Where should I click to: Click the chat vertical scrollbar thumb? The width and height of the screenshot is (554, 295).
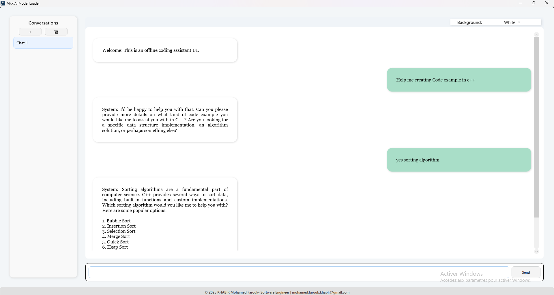click(536, 127)
